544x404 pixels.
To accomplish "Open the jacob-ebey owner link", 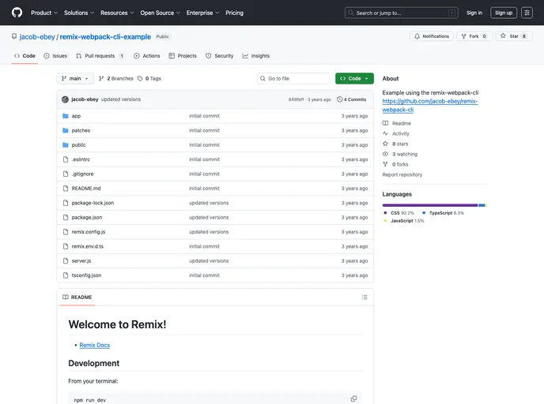I will 37,37.
